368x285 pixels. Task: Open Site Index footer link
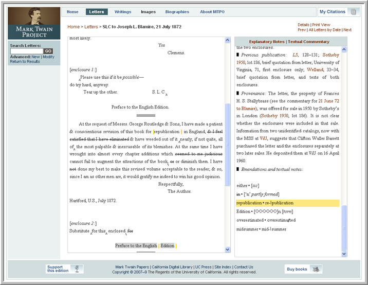(x=223, y=267)
